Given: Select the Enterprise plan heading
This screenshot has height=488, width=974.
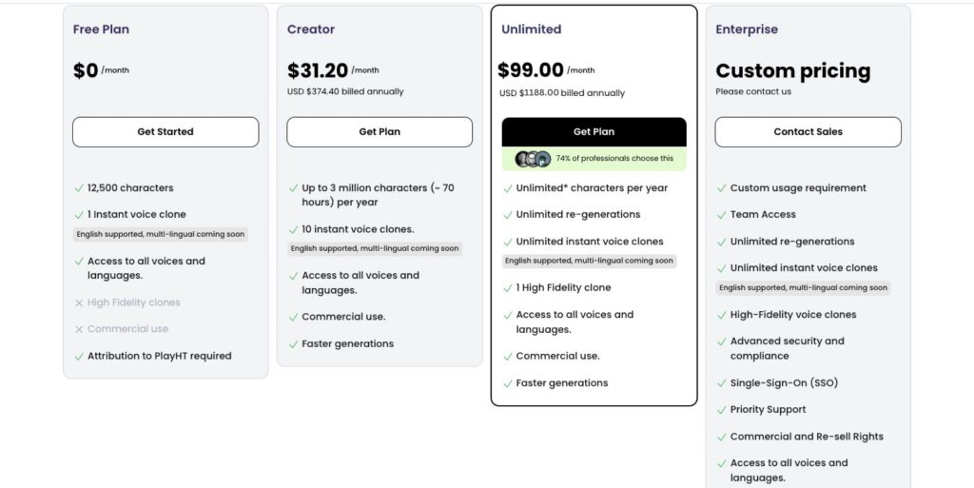Looking at the screenshot, I should [x=747, y=29].
